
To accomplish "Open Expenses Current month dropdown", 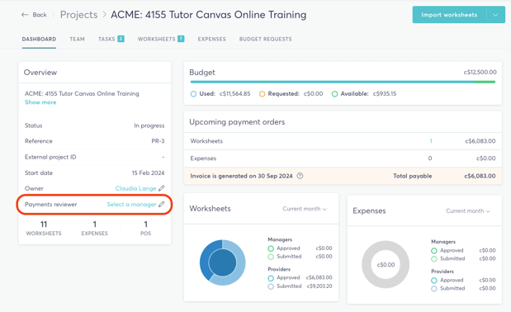I will tap(467, 211).
